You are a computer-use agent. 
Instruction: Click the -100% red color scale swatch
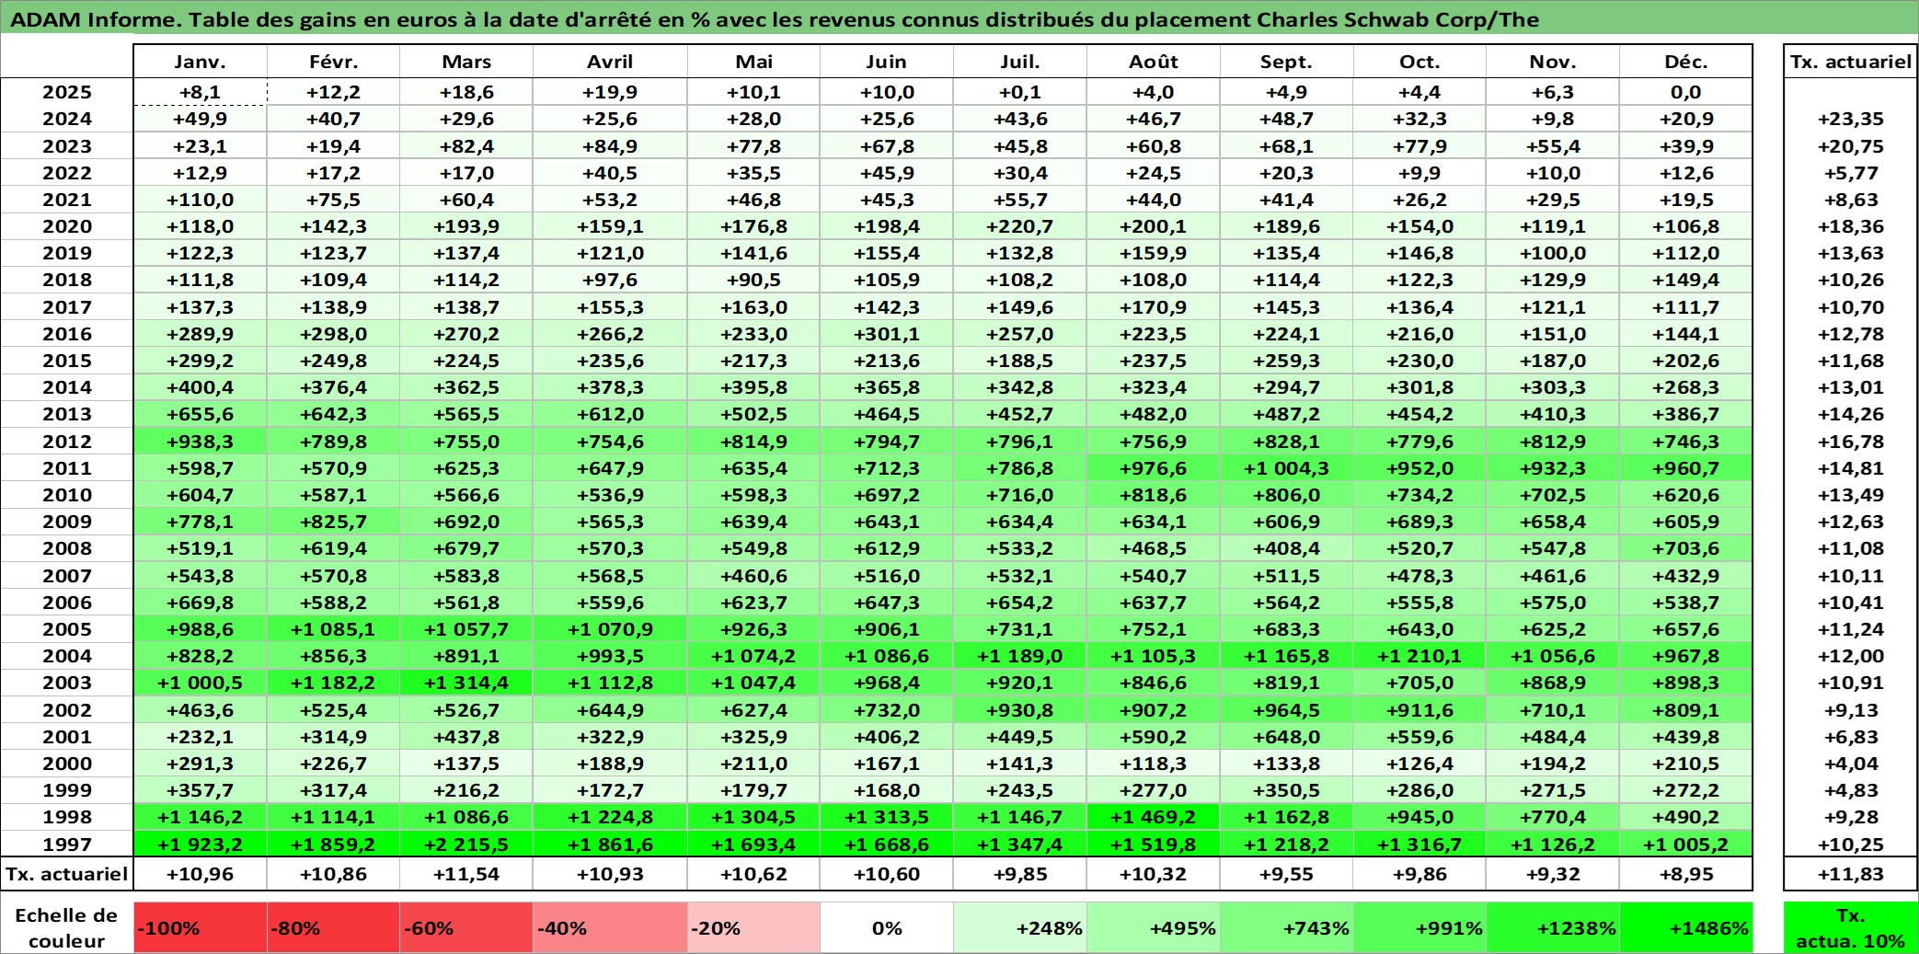tap(200, 927)
